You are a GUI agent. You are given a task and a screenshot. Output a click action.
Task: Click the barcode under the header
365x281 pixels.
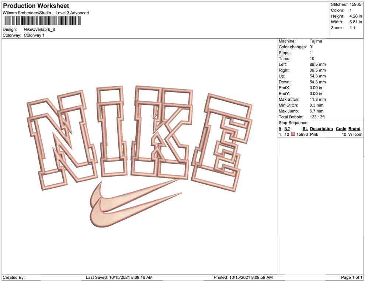click(42, 21)
